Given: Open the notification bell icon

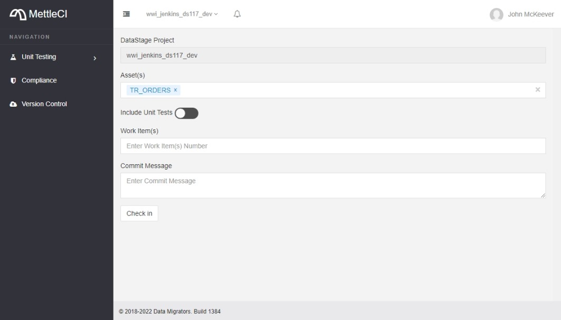Looking at the screenshot, I should (x=236, y=14).
